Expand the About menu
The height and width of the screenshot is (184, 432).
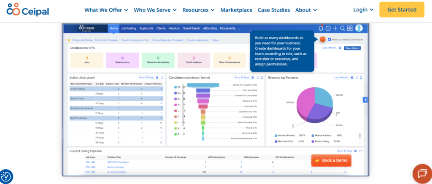point(306,10)
